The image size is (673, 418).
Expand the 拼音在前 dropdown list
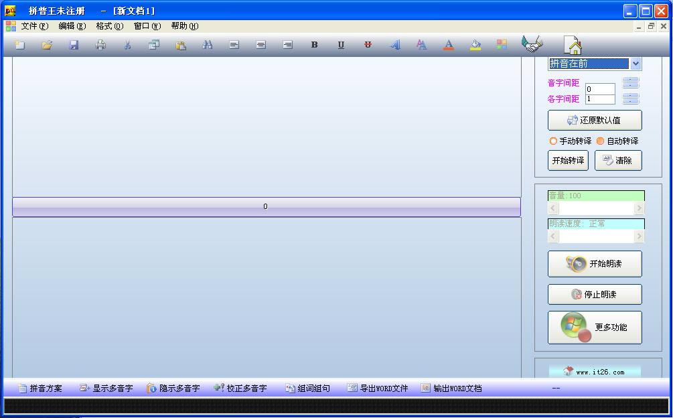pos(635,64)
